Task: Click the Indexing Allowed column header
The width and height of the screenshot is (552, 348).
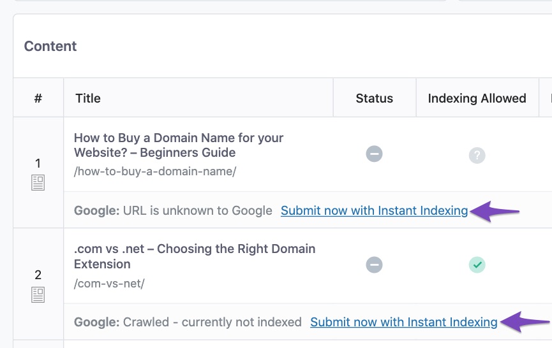Action: tap(477, 98)
